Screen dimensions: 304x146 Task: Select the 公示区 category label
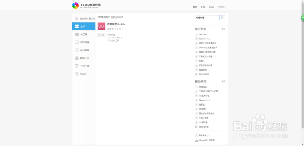[83, 74]
